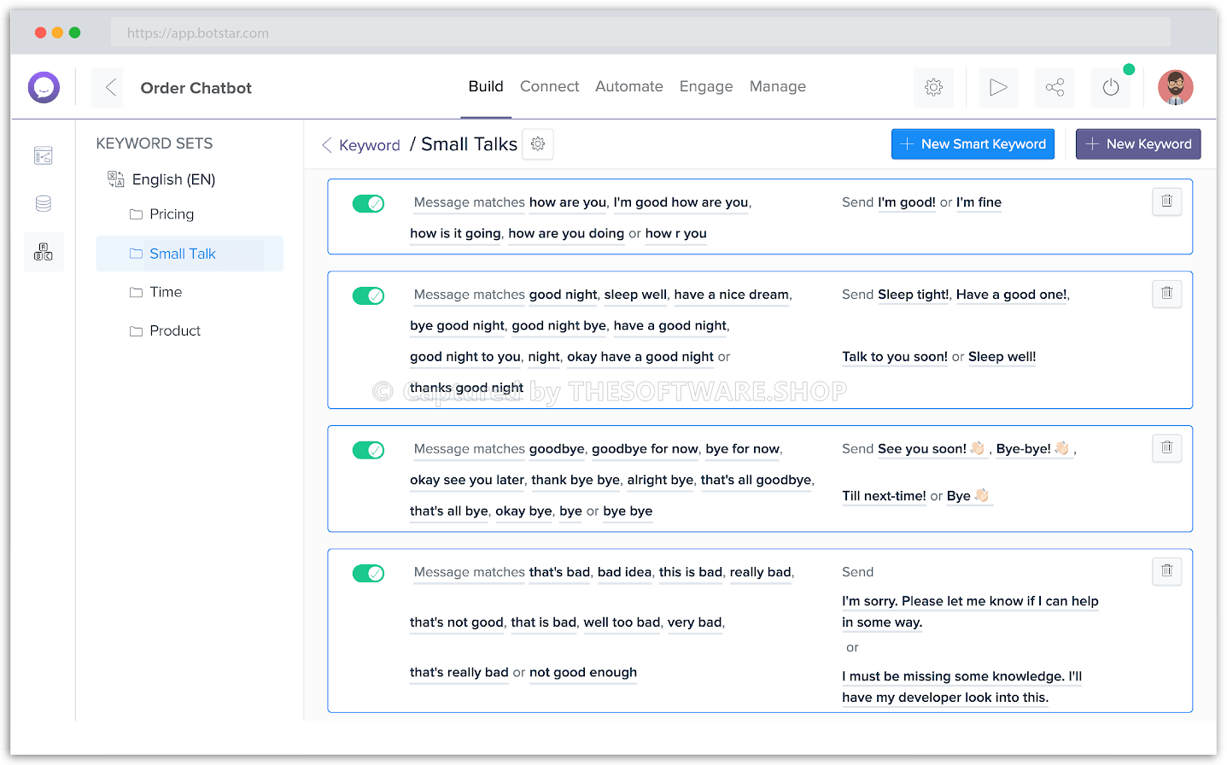Viewport: 1227px width, 765px height.
Task: Open the Pricing keyword folder
Action: point(172,214)
